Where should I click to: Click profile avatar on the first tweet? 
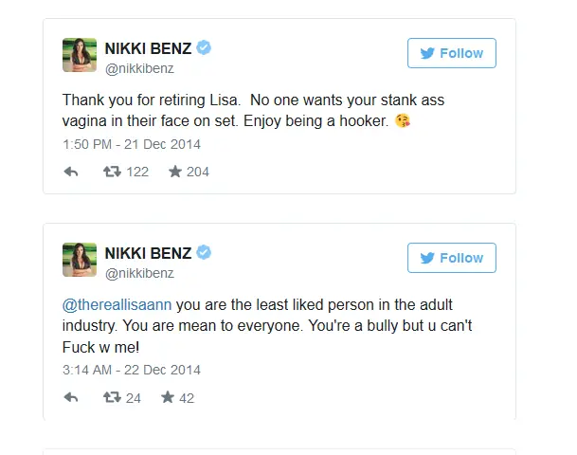point(80,55)
